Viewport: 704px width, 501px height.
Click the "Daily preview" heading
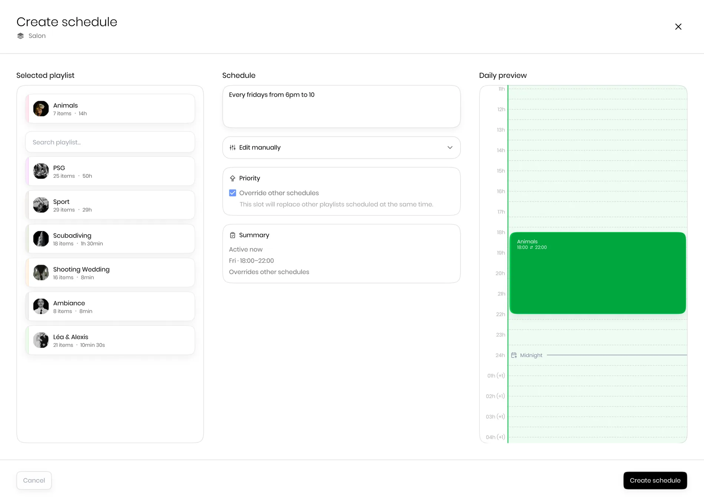[x=503, y=76]
